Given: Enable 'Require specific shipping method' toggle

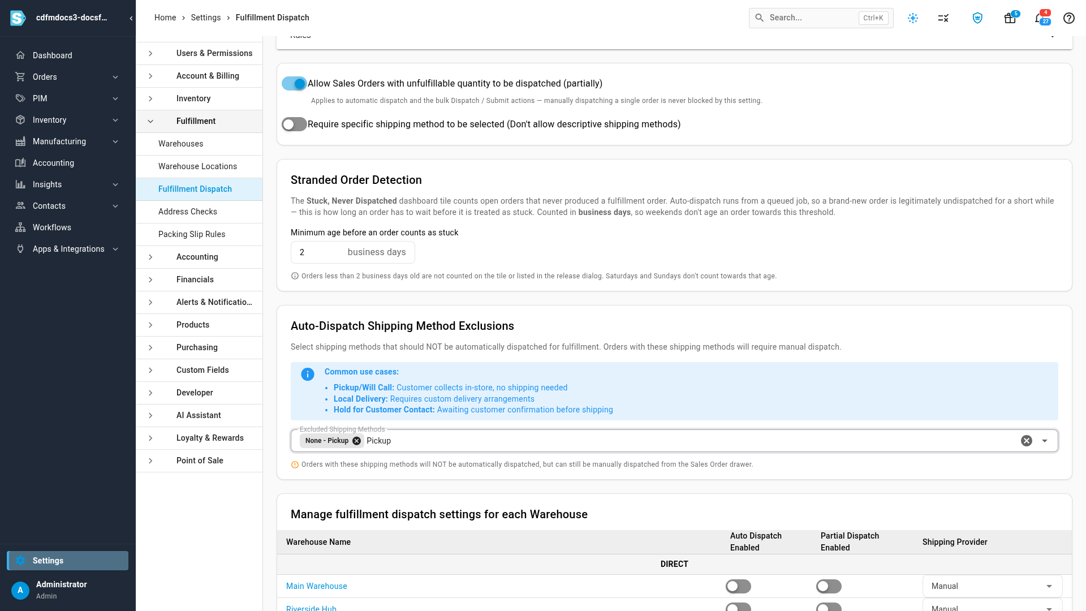Looking at the screenshot, I should tap(294, 124).
